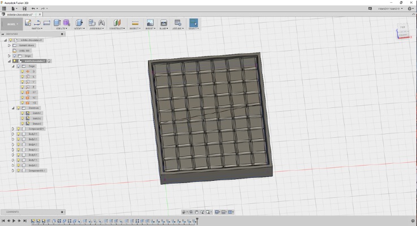Screen dimensions: 417x226
Task: Jump timeline to the end
Action: 25,221
